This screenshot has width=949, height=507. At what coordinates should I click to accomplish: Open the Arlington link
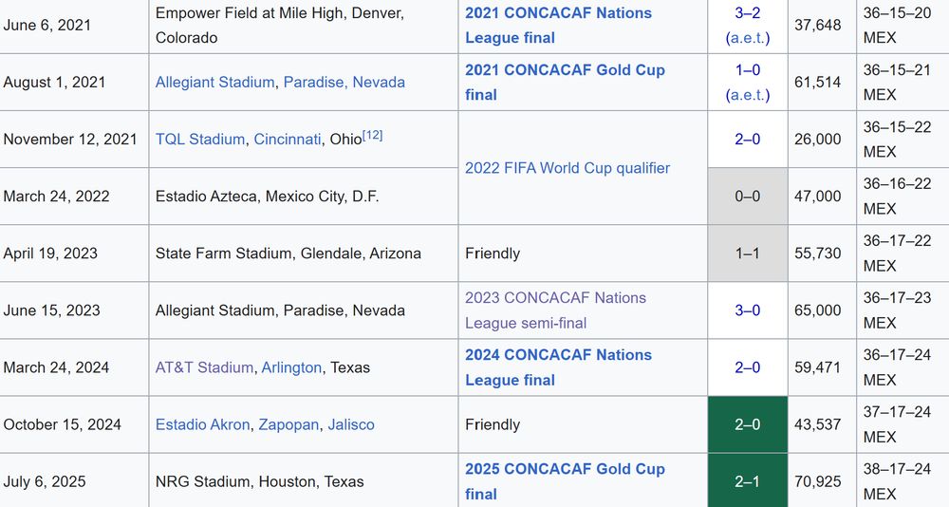[x=291, y=367]
